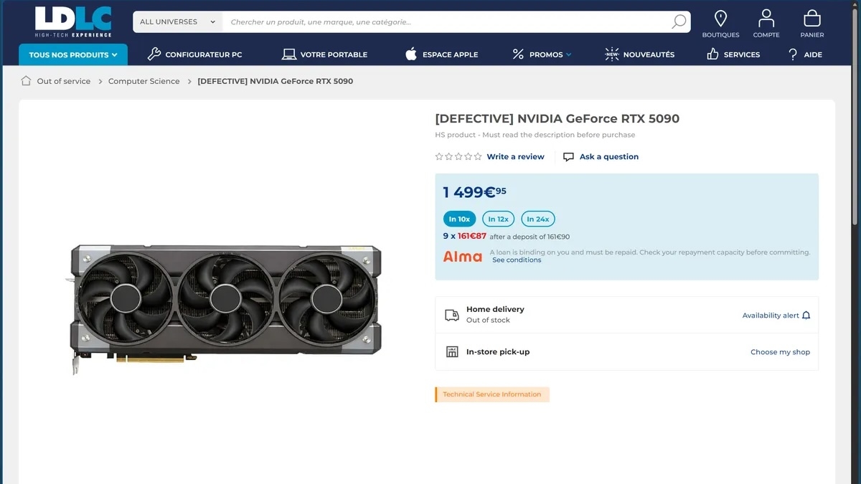Click the product title heading text
Viewport: 861px width, 484px height.
(557, 118)
